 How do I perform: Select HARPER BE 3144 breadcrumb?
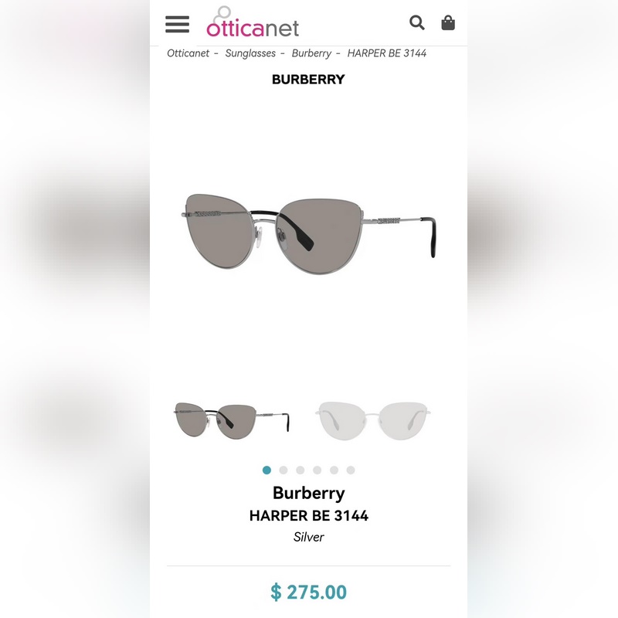tap(387, 53)
